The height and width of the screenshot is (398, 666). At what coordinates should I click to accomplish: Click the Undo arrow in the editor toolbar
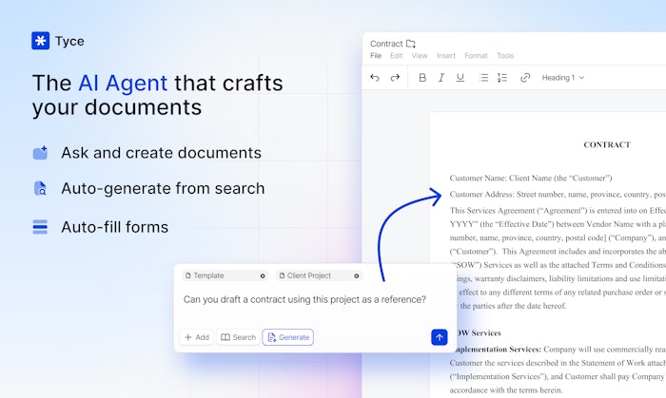375,78
